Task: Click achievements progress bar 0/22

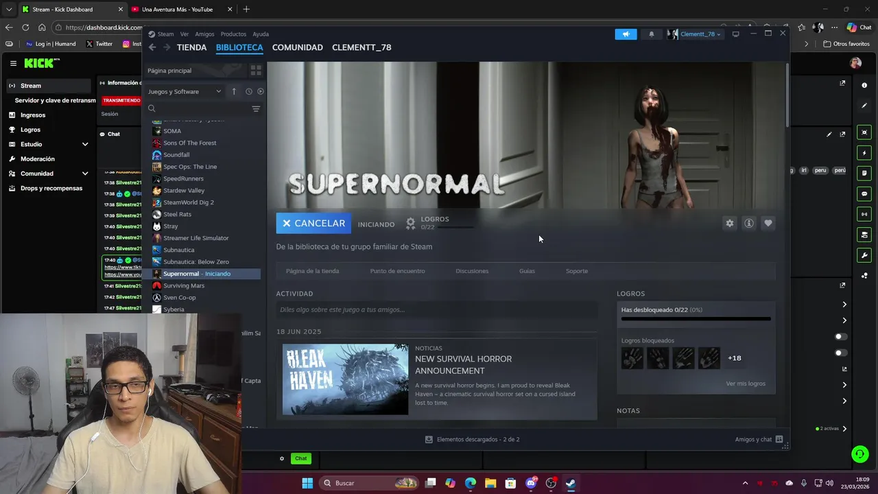Action: tap(696, 319)
